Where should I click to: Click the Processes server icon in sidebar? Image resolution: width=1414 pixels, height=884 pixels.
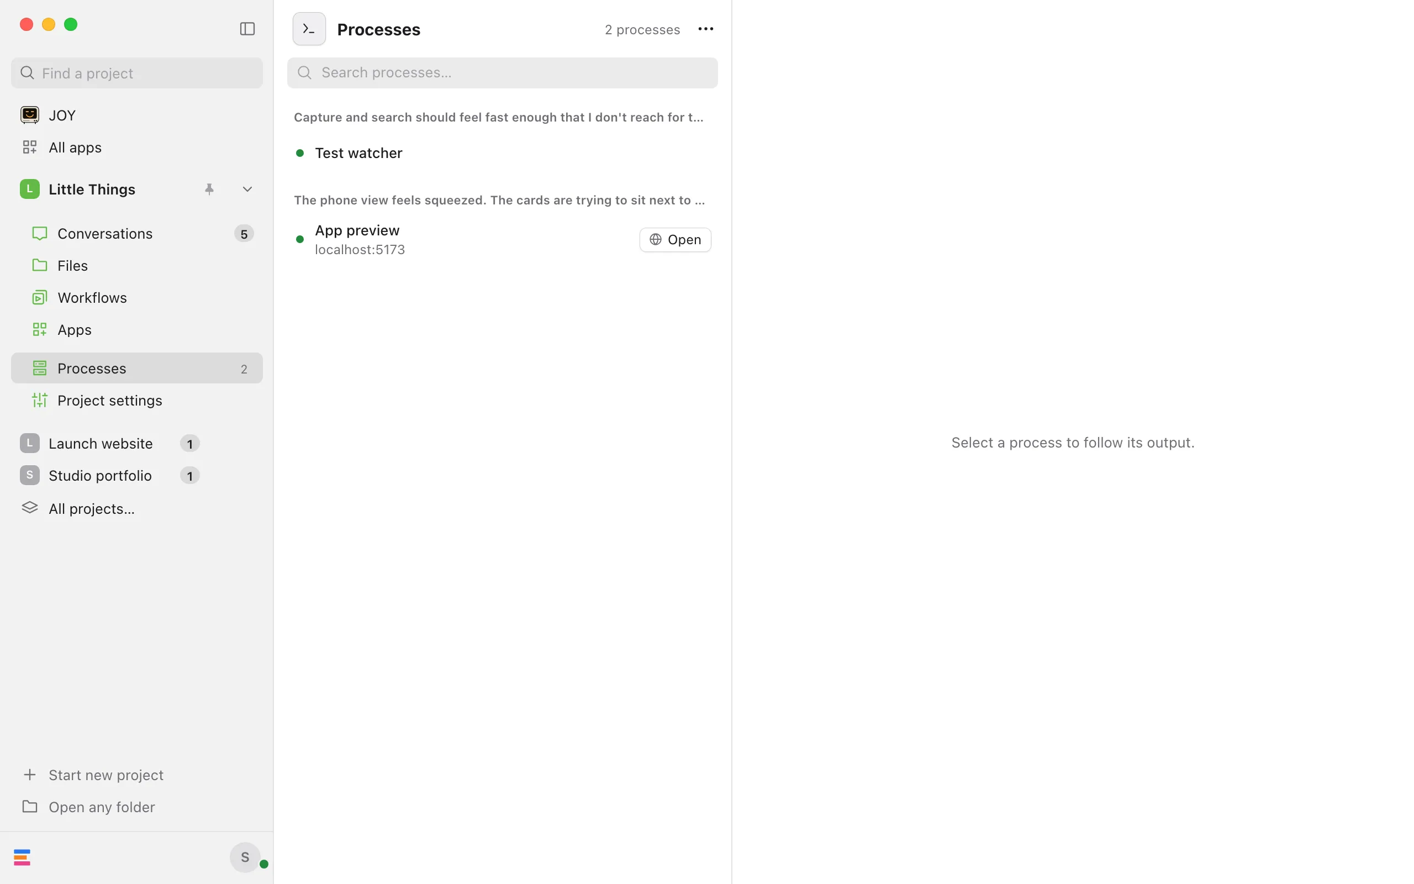click(39, 368)
